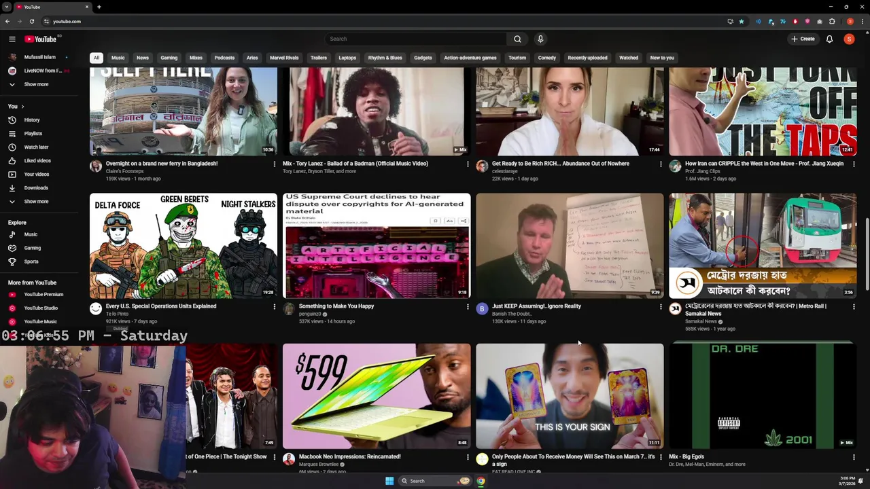Bookmark this page with the star icon
The image size is (870, 489).
coord(741,21)
